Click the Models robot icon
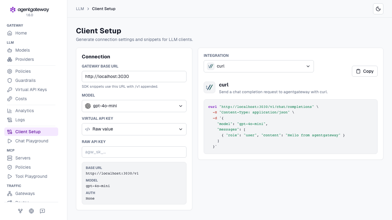392x220 pixels. [x=10, y=50]
